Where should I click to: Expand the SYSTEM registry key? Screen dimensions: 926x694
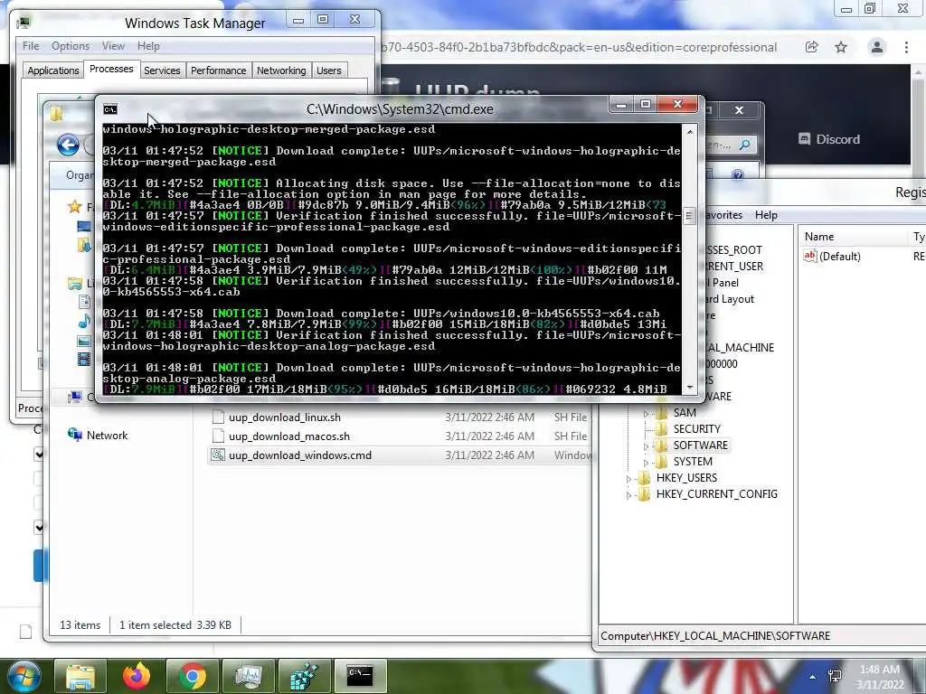[646, 463]
